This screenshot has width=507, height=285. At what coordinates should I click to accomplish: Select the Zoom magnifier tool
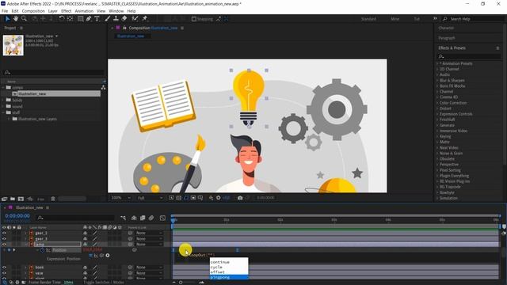click(24, 19)
